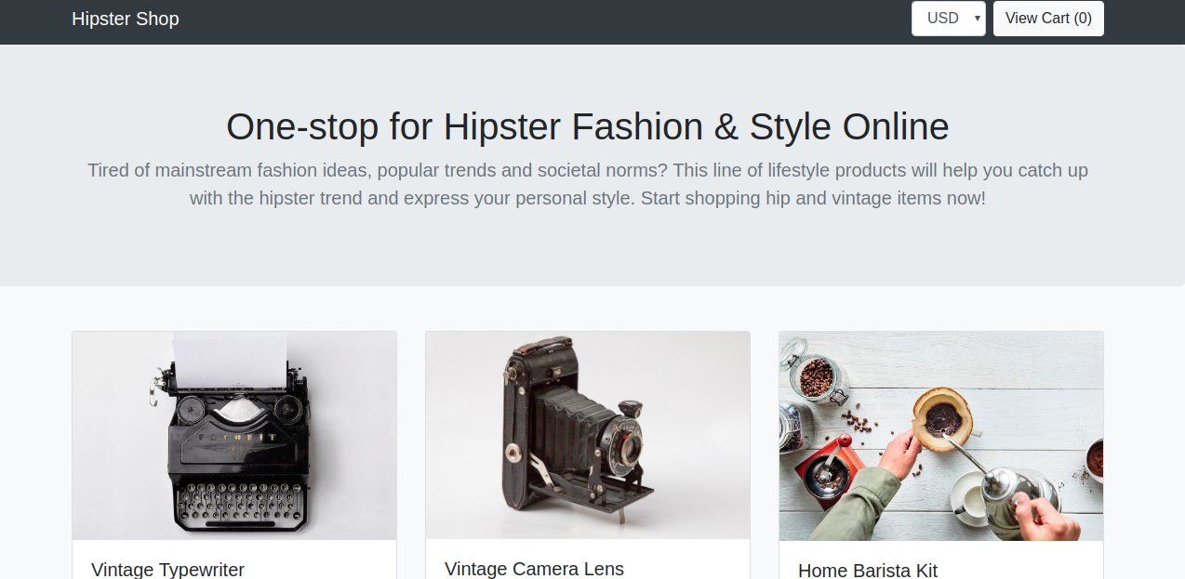Click the 'One-stop for Hipster Fashion' heading
1185x579 pixels.
588,126
